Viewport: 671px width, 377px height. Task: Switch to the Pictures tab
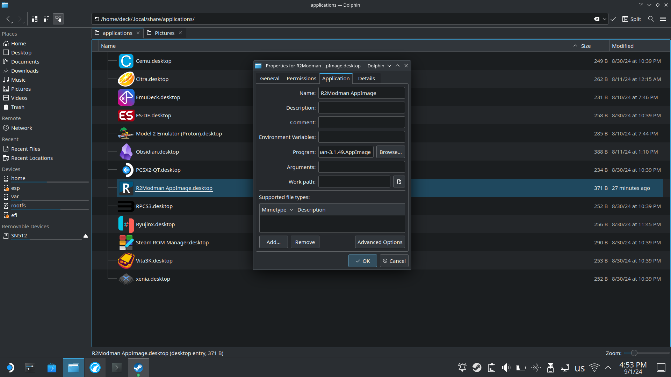165,33
